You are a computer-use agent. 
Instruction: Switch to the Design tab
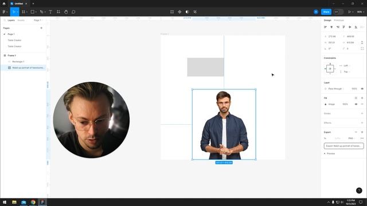point(327,21)
